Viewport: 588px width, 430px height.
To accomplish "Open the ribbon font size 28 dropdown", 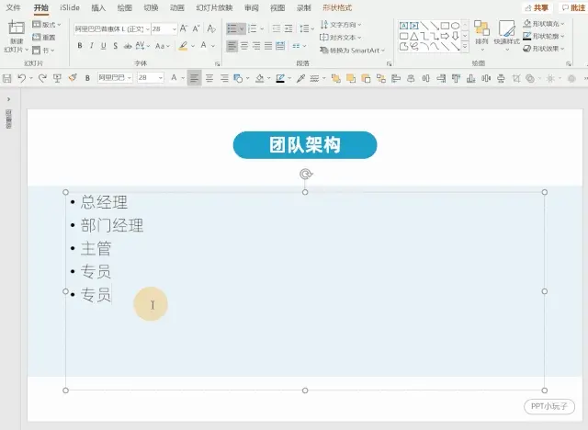I will click(x=174, y=28).
